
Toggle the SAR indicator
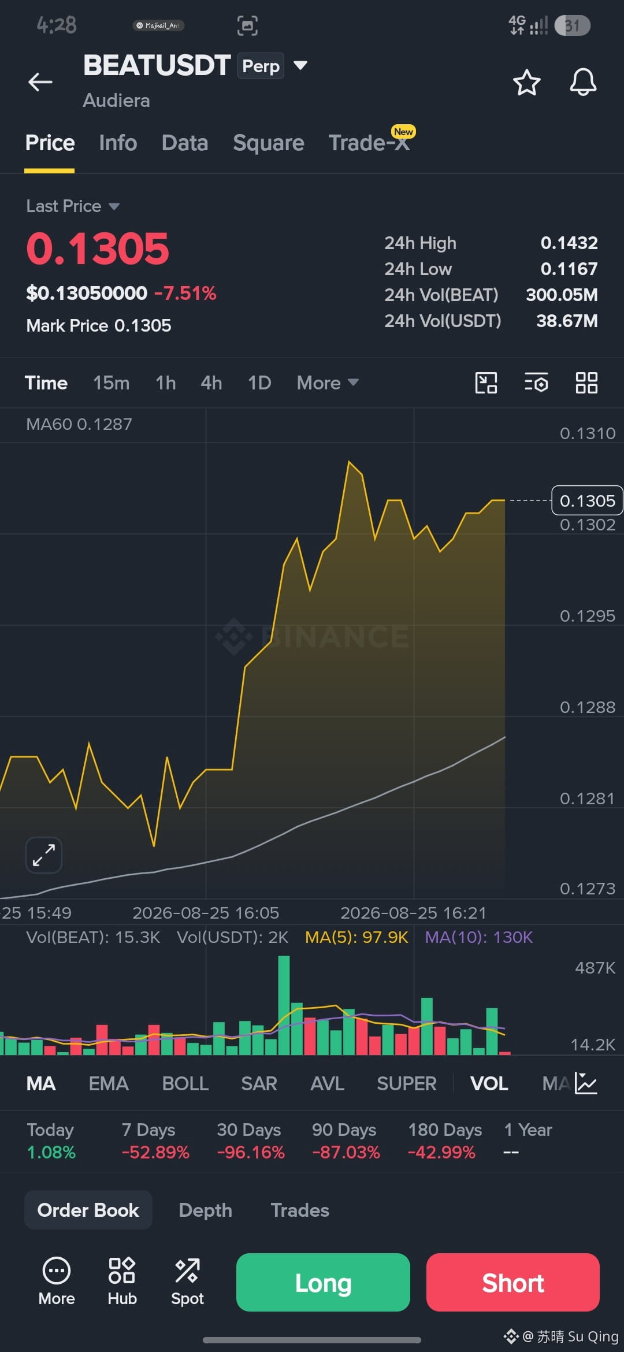point(259,1083)
